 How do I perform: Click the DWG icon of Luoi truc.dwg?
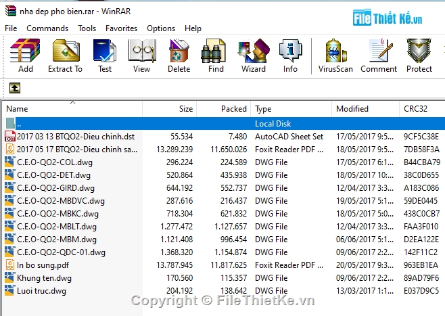coord(9,291)
